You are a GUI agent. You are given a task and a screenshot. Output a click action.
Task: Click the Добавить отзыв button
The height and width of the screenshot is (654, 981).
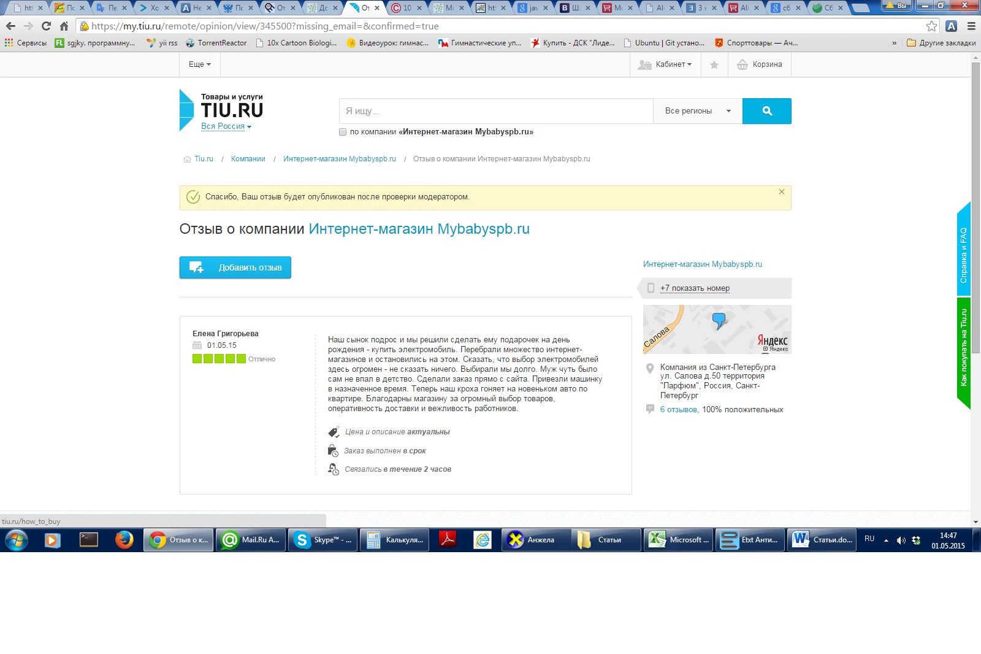click(x=235, y=267)
